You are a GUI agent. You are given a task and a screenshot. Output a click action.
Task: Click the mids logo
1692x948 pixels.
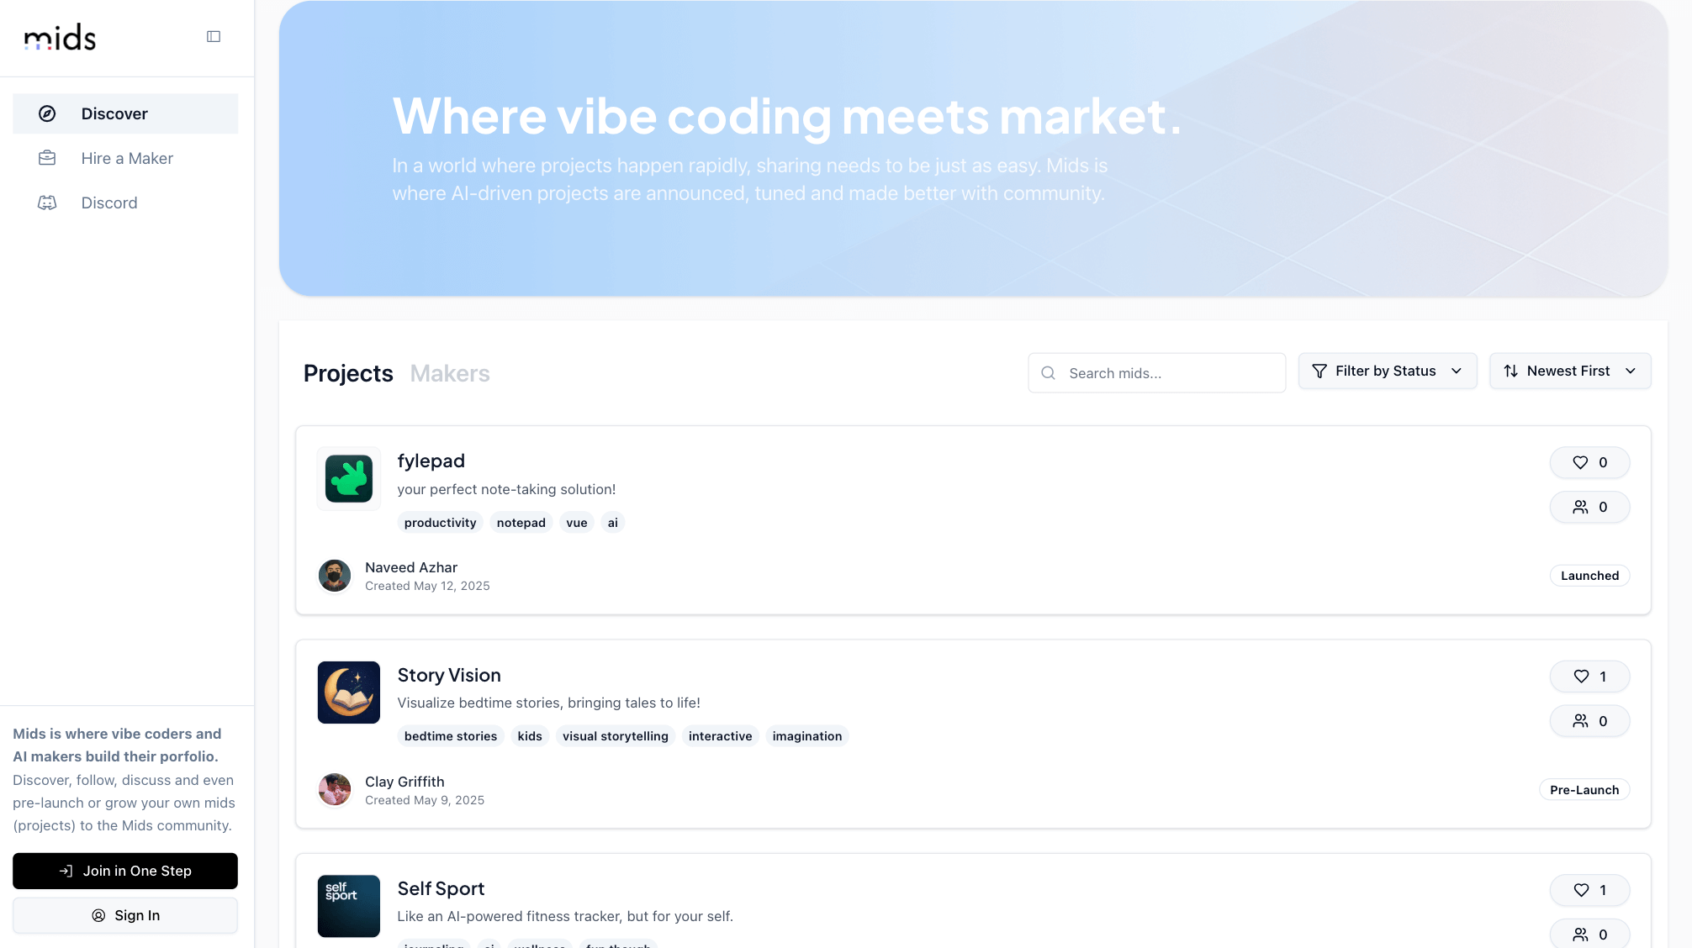click(x=60, y=37)
